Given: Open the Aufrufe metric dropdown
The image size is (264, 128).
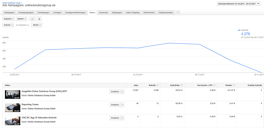Looking at the screenshot, I should [x=8, y=25].
